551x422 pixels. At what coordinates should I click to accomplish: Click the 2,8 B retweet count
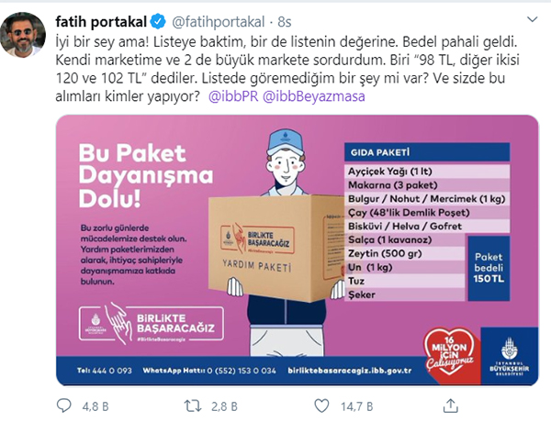[224, 406]
